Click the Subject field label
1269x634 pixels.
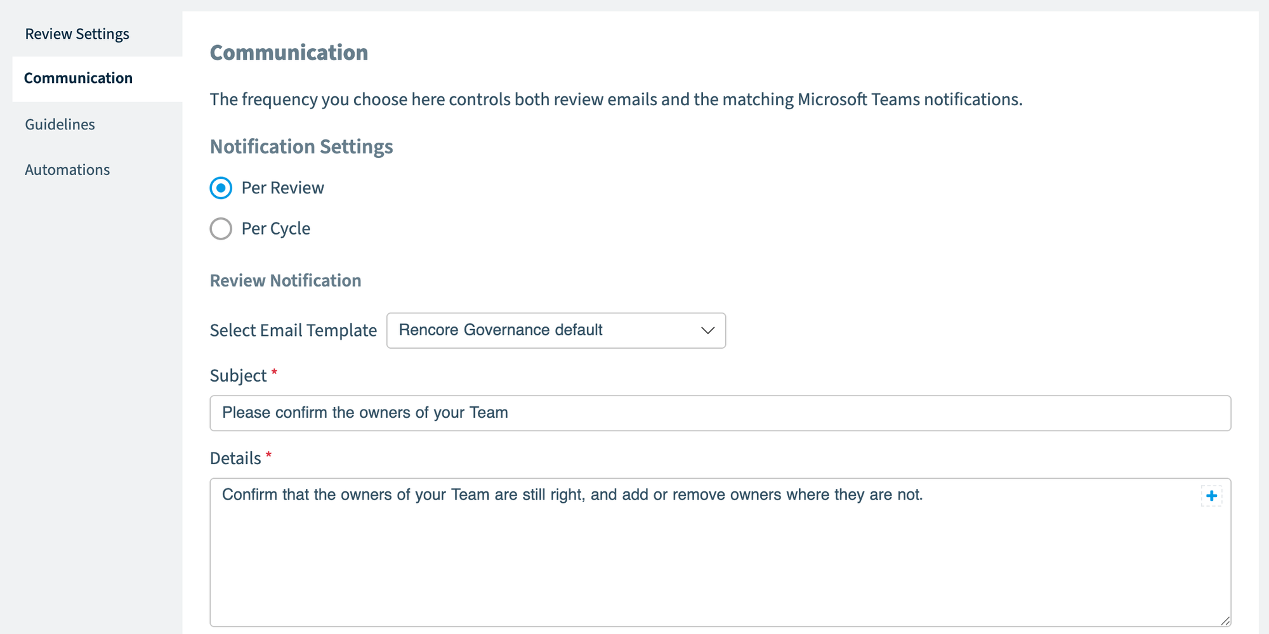click(x=239, y=376)
